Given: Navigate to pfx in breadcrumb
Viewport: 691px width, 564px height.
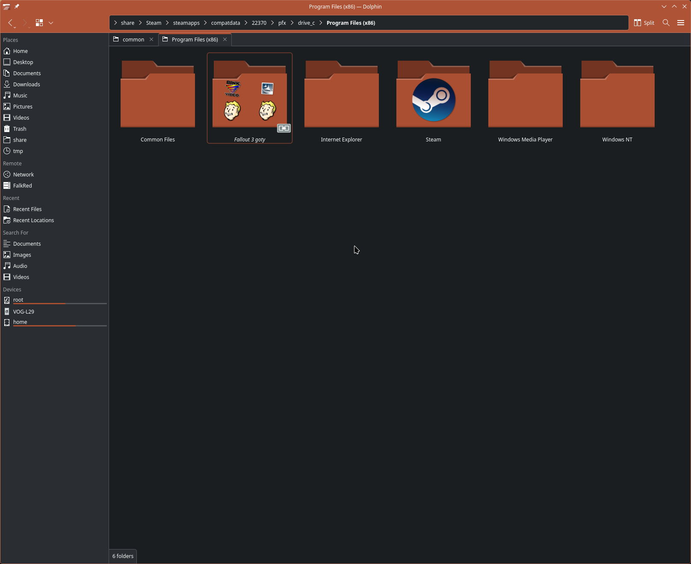Looking at the screenshot, I should tap(282, 23).
